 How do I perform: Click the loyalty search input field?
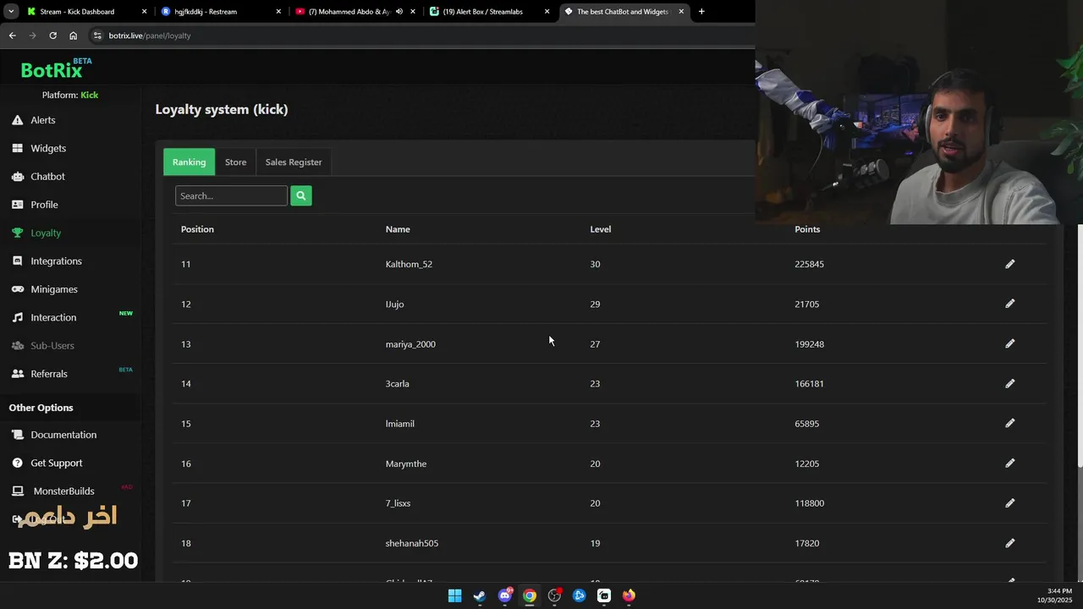[231, 195]
